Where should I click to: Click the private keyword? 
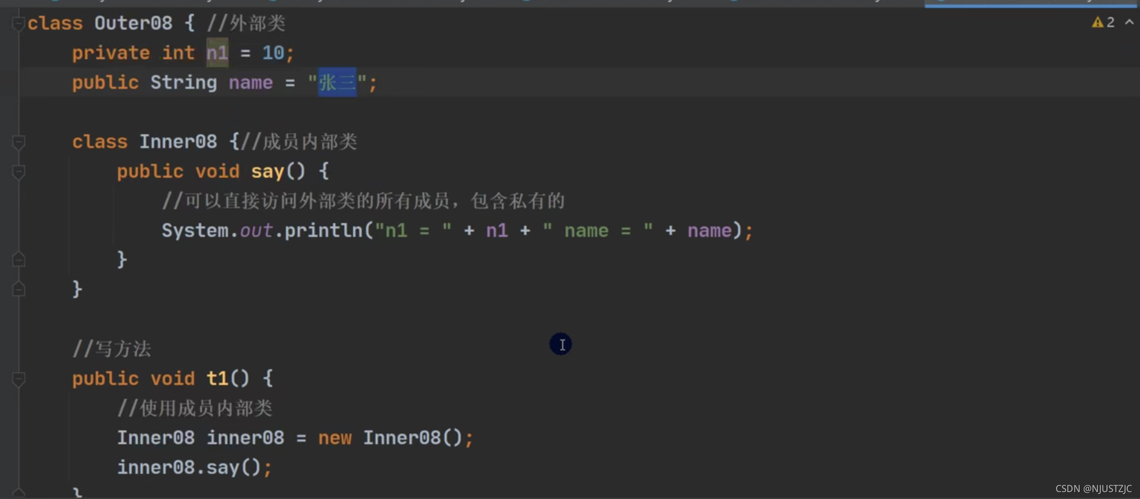click(111, 53)
